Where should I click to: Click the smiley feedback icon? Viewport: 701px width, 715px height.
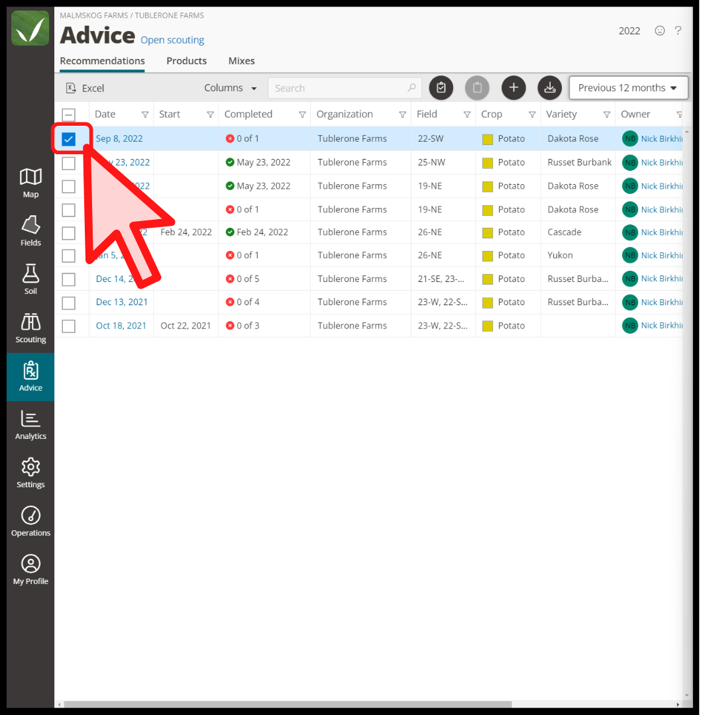(659, 30)
